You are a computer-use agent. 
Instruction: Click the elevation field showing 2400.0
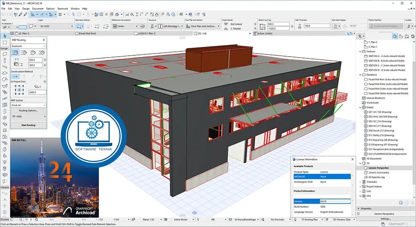[37, 92]
